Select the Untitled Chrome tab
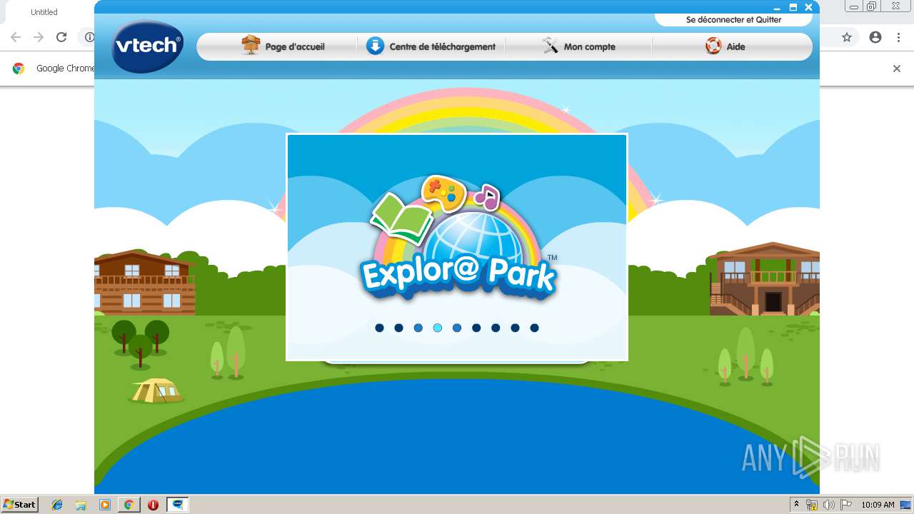This screenshot has width=914, height=514. click(44, 12)
